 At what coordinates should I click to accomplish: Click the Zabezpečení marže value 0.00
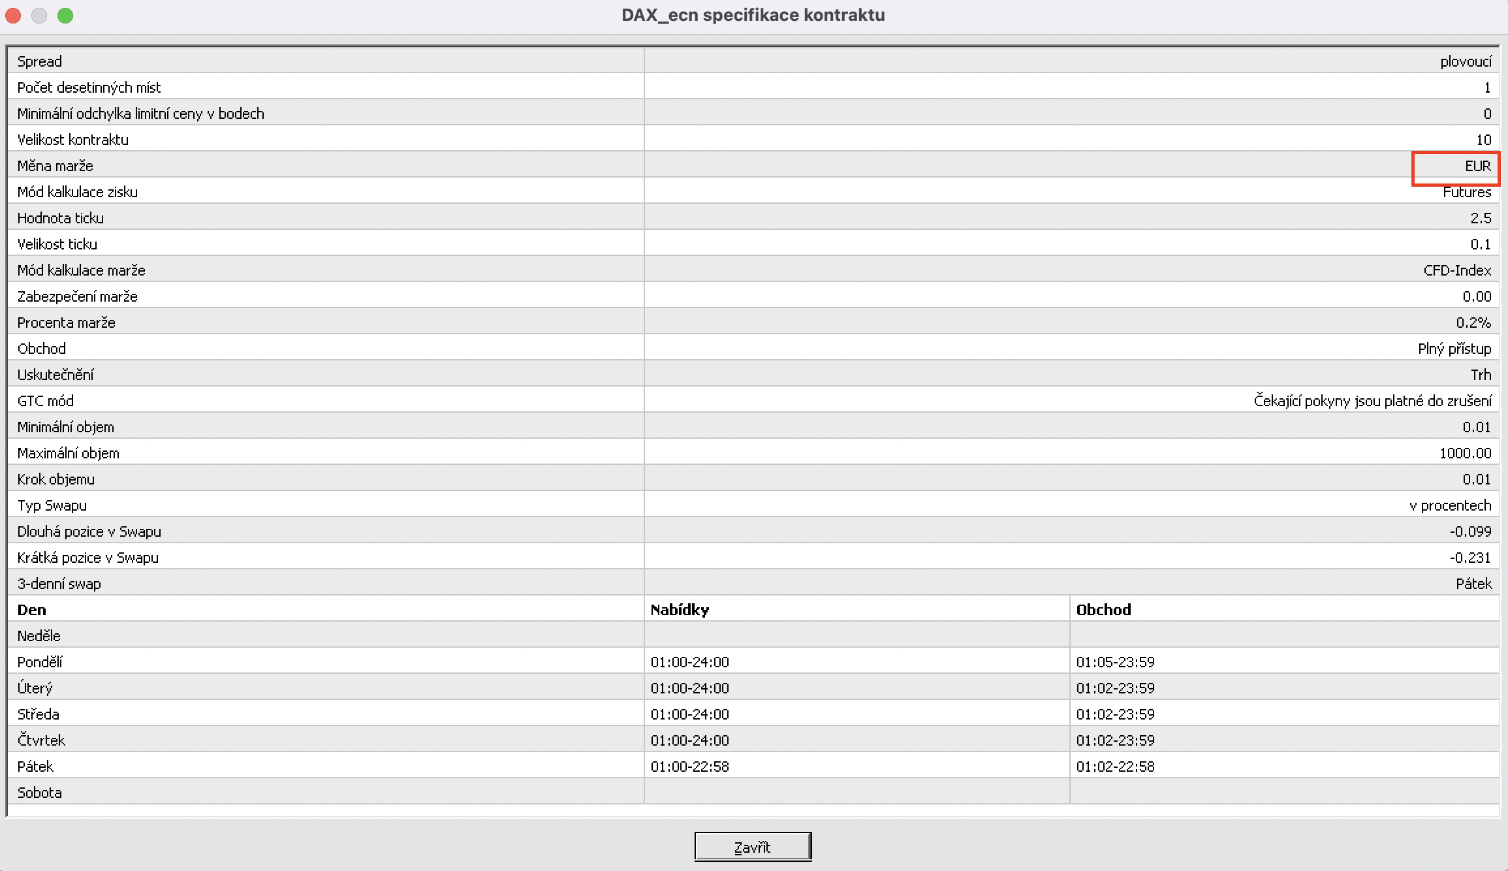pyautogui.click(x=1477, y=296)
